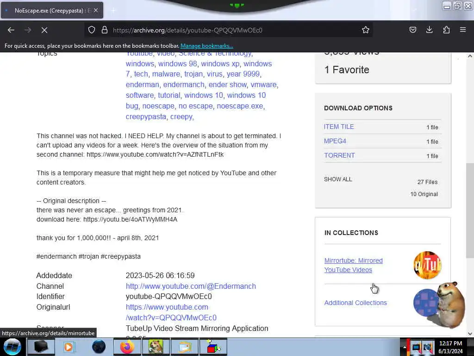This screenshot has height=356, width=474.
Task: Open Mirrortube: Mirrored YouTube Videos collection
Action: tap(353, 265)
